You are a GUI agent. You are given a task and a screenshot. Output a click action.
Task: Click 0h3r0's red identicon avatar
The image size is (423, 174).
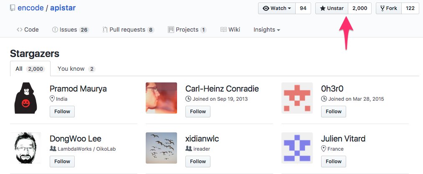297,98
